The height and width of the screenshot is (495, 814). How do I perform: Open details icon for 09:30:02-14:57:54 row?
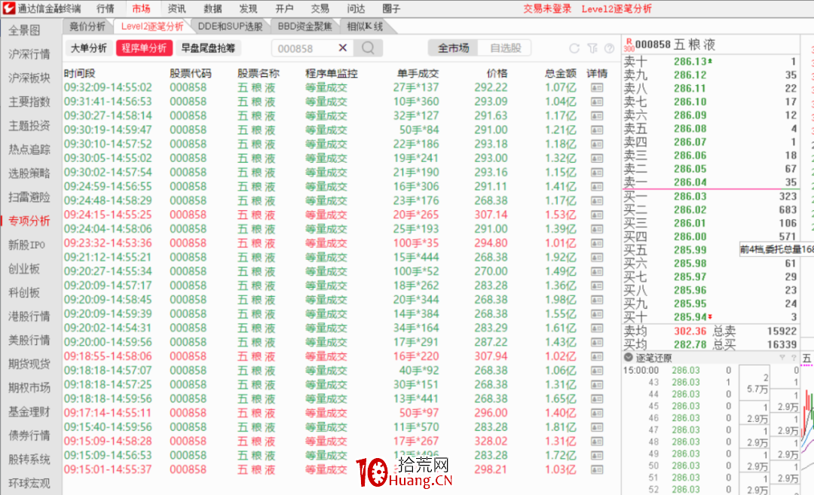(597, 173)
